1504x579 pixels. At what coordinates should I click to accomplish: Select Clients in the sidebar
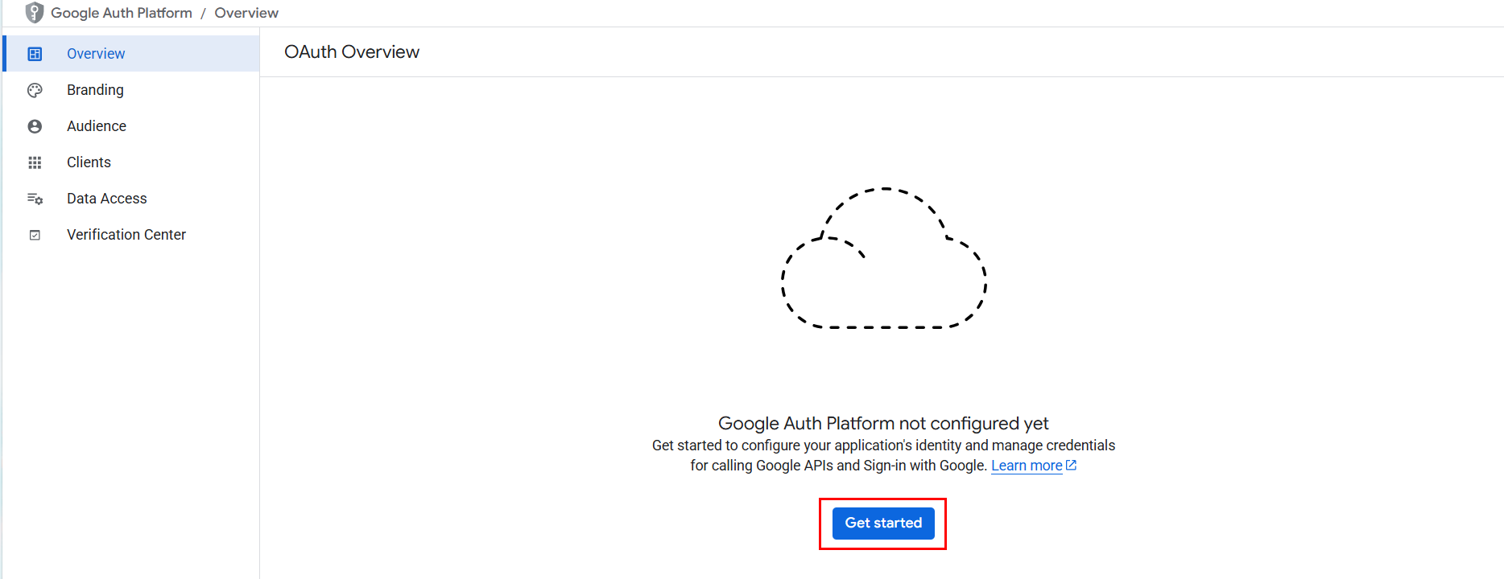click(131, 162)
